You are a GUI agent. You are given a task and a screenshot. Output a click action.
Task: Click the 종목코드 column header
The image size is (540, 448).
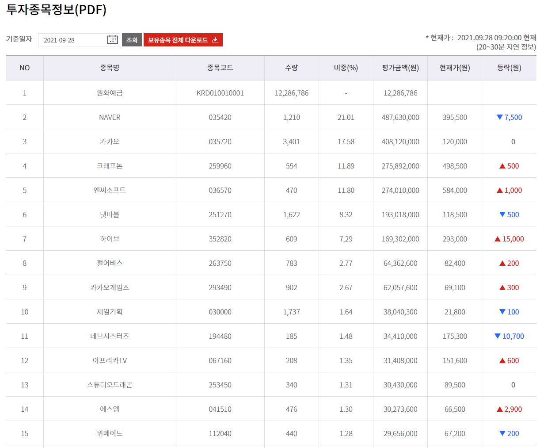(220, 68)
